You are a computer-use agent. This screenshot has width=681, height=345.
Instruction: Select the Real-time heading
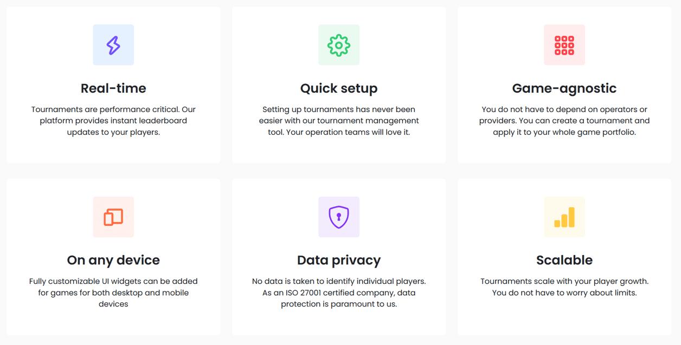(x=113, y=88)
